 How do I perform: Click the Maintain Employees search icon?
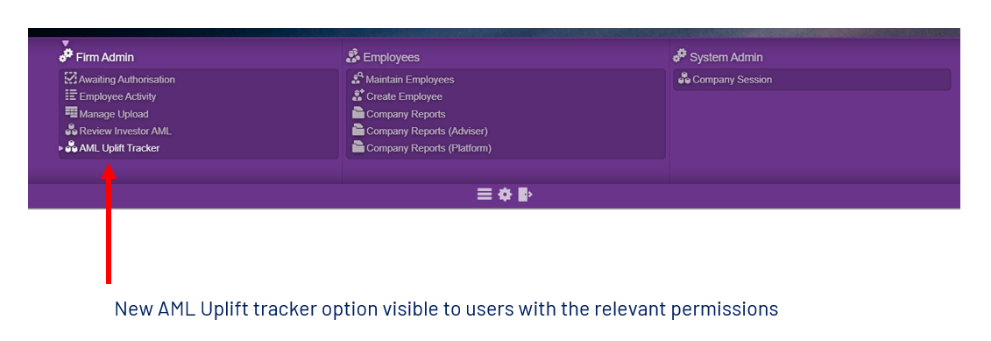tap(357, 79)
